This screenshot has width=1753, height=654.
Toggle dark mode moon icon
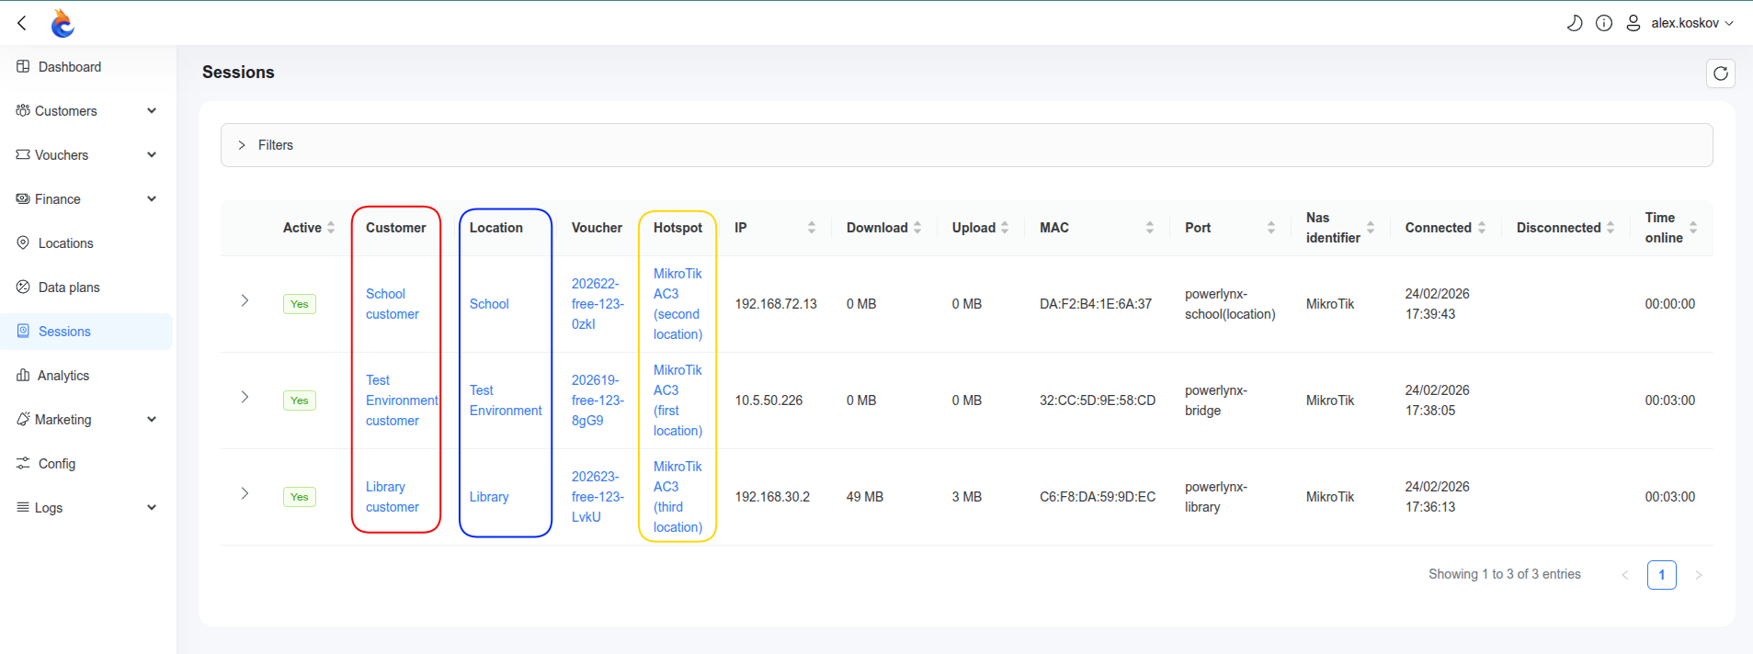coord(1575,23)
